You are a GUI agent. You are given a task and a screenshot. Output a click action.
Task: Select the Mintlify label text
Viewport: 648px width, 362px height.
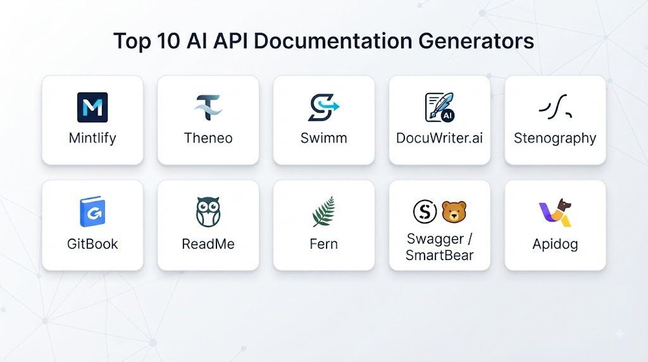92,138
